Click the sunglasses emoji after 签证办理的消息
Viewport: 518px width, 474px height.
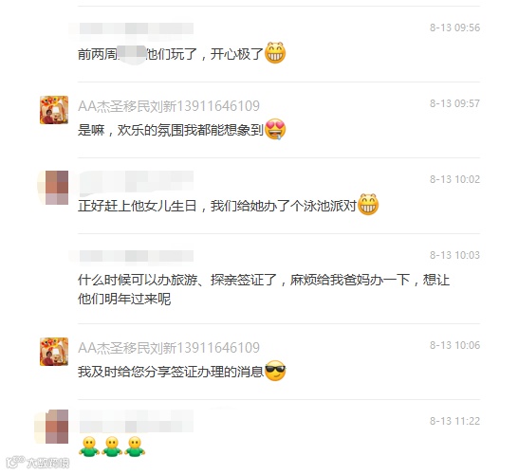coord(275,371)
